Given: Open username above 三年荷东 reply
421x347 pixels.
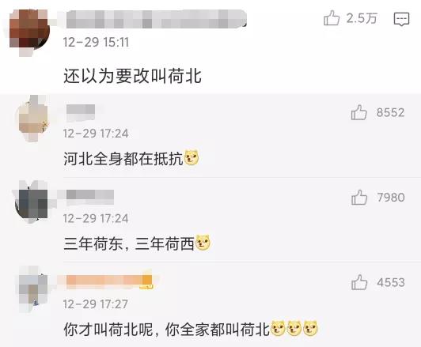Looking at the screenshot, I should pos(90,197).
